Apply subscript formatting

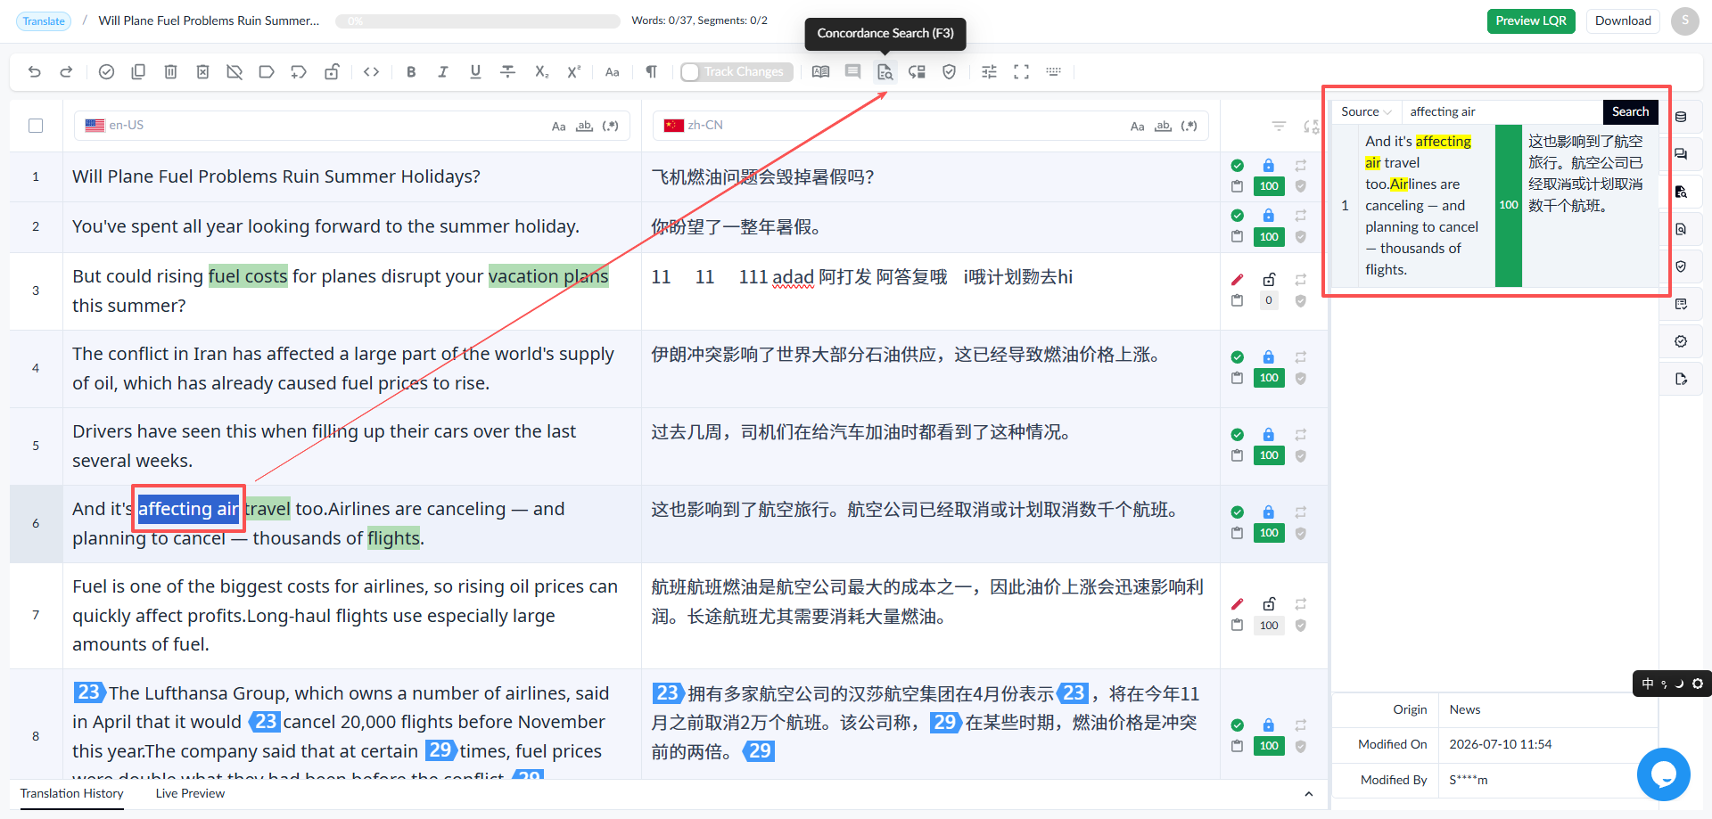click(x=541, y=72)
